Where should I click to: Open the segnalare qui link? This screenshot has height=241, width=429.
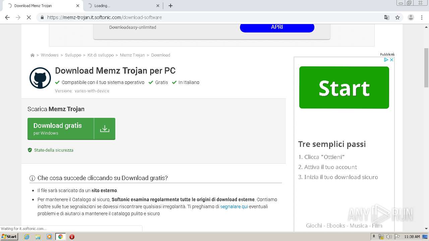234,207
